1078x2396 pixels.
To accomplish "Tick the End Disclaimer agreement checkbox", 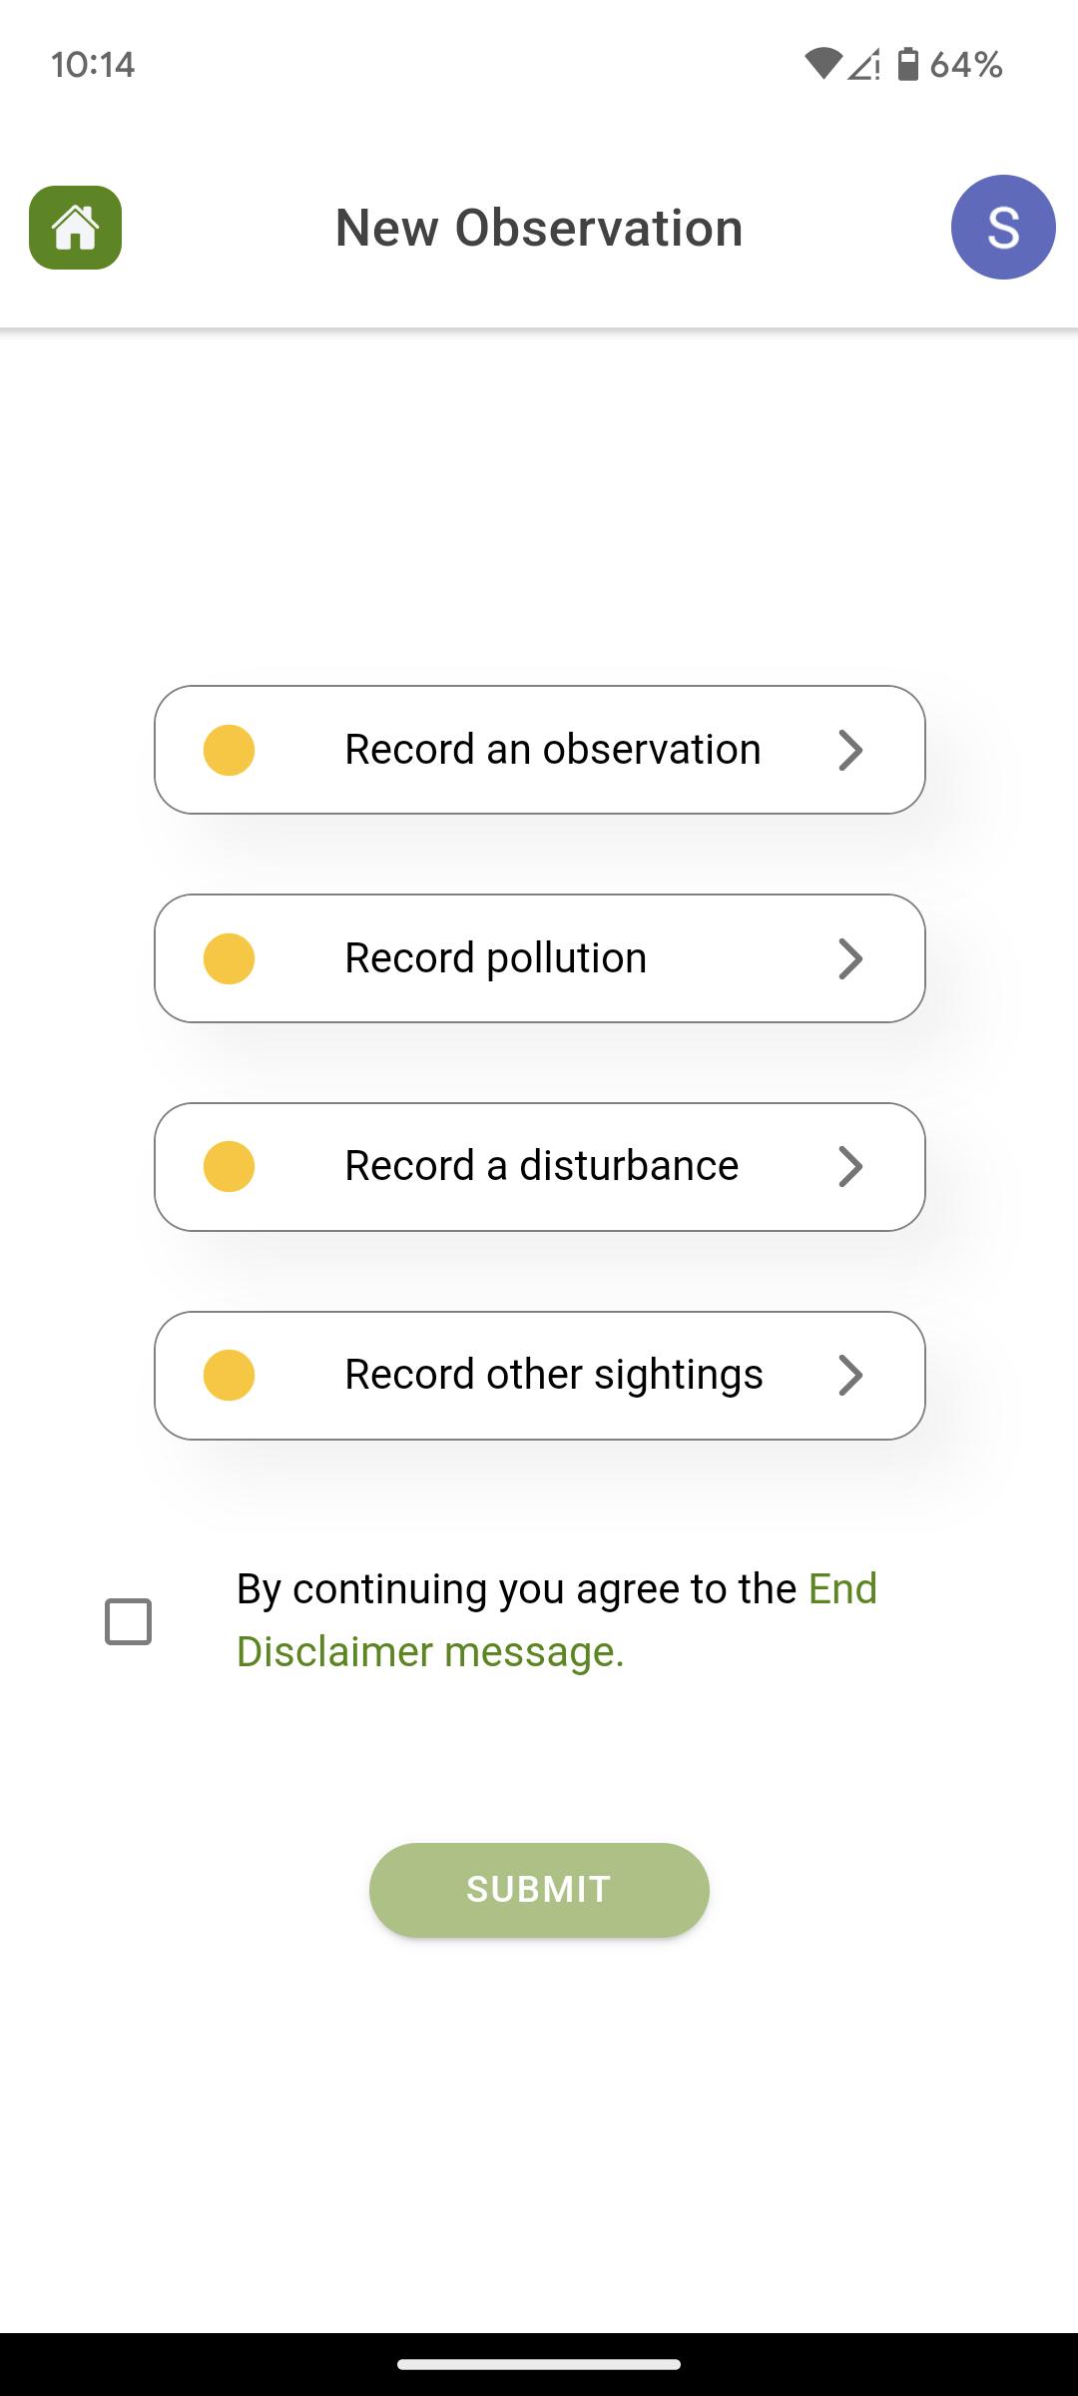I will tap(128, 1621).
